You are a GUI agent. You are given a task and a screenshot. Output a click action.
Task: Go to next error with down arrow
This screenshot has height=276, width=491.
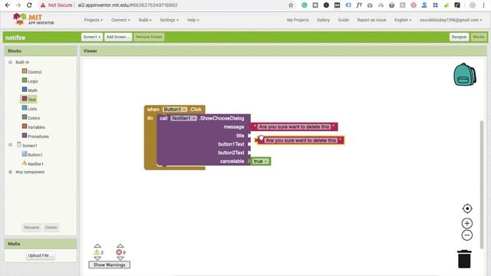(120, 258)
